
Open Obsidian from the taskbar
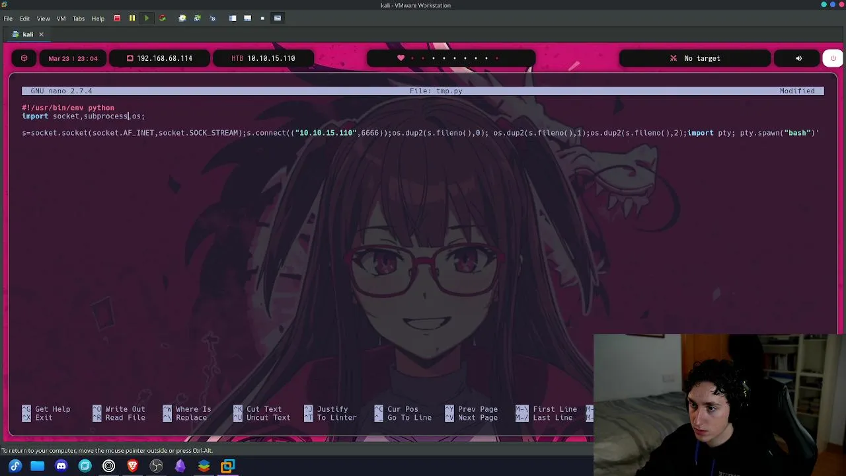[180, 466]
